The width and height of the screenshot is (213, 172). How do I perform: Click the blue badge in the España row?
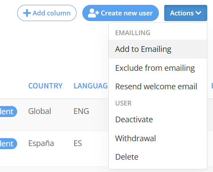8,143
